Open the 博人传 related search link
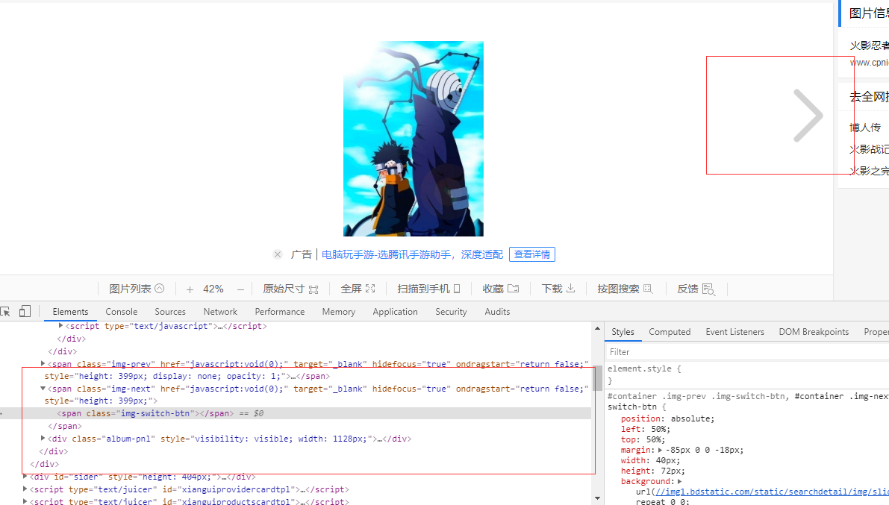 tap(865, 128)
